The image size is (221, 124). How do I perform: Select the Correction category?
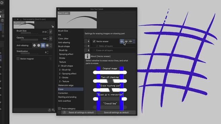point(63,93)
